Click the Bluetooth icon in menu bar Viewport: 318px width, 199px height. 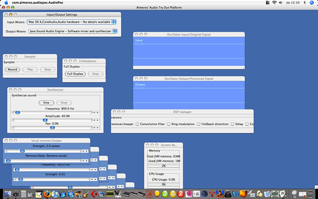click(305, 3)
